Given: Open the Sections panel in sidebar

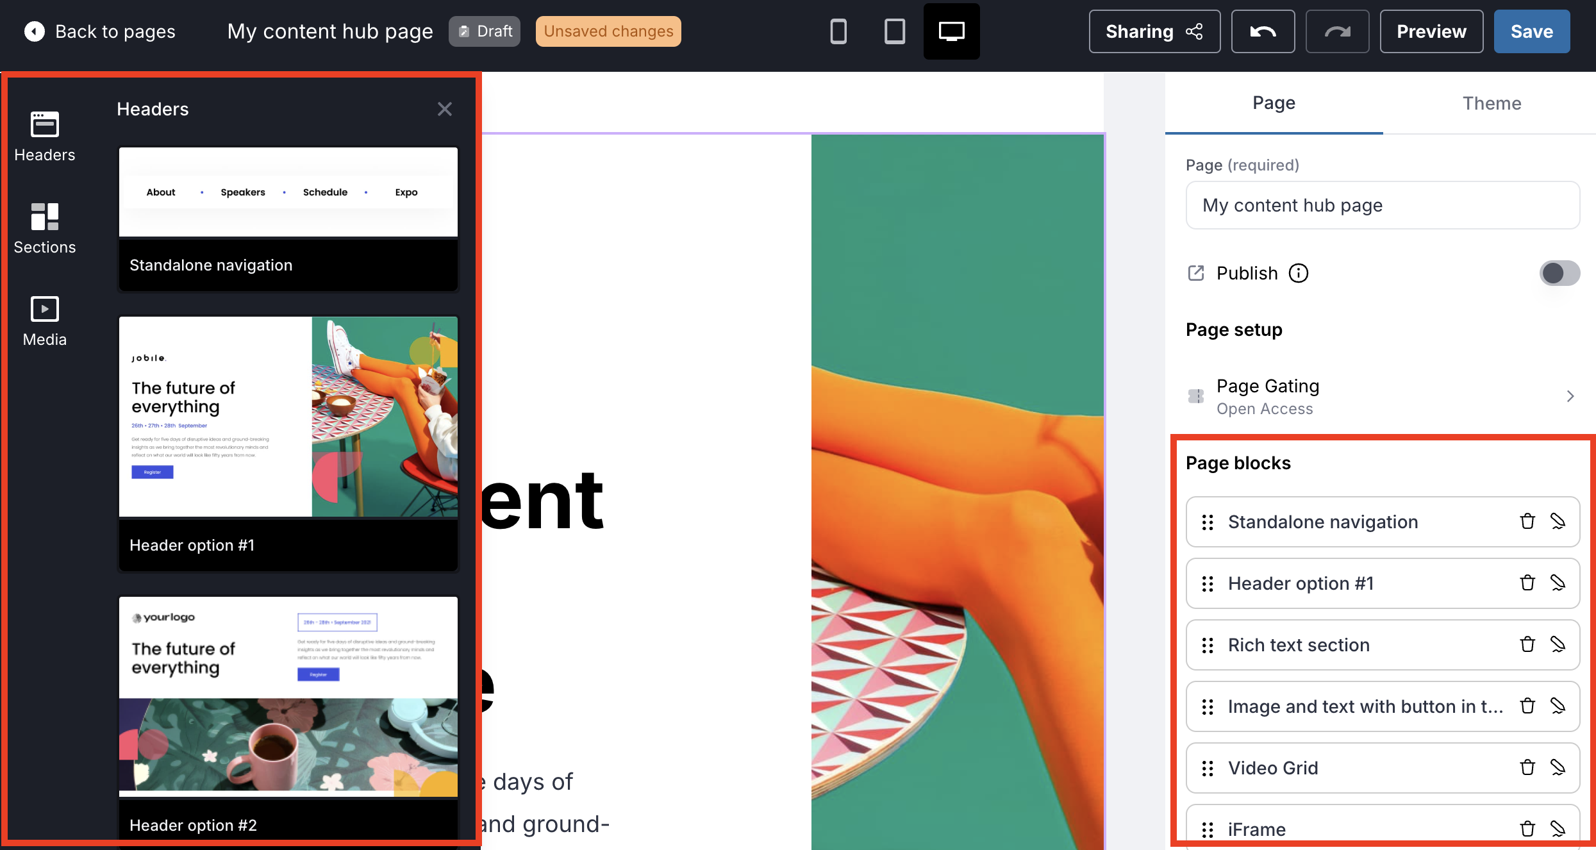Looking at the screenshot, I should 45,229.
